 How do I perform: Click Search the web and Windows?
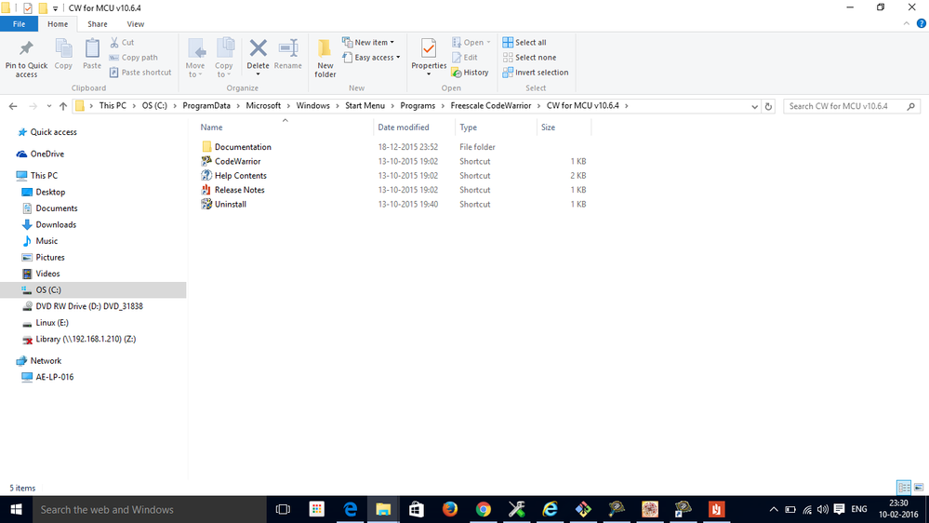click(x=150, y=509)
